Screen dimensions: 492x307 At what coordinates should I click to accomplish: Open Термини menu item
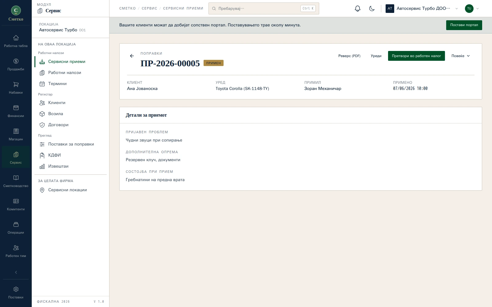(71, 84)
